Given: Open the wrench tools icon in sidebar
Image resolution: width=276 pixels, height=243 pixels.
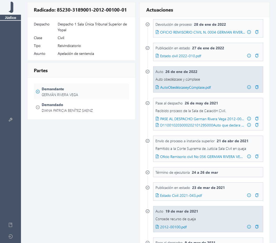Looking at the screenshot, I should coord(10,120).
